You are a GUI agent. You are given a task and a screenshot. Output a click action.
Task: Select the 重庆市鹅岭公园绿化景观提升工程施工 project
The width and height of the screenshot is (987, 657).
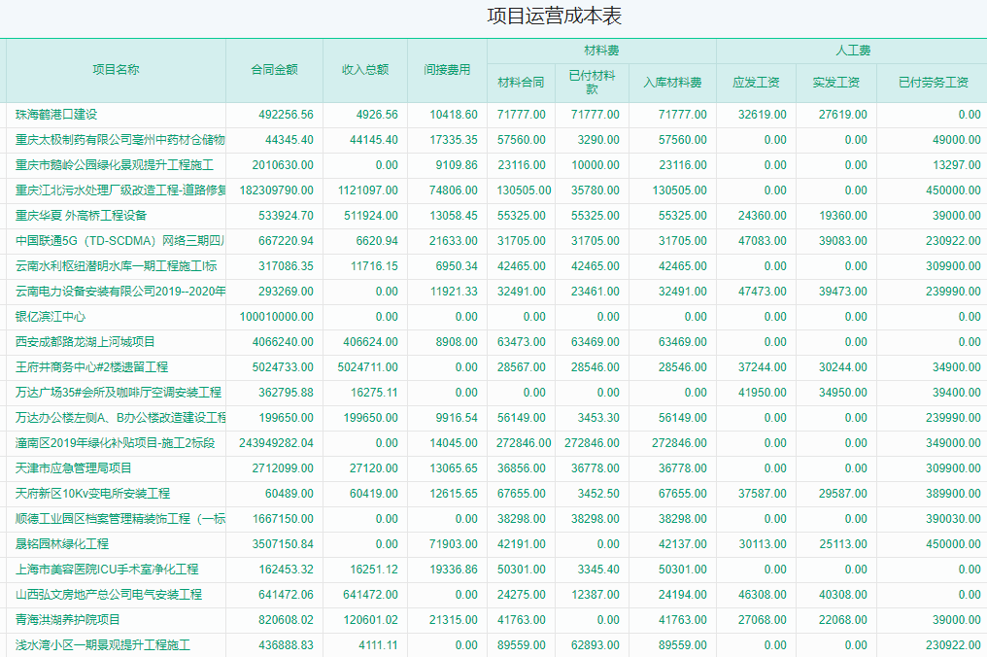coord(114,165)
